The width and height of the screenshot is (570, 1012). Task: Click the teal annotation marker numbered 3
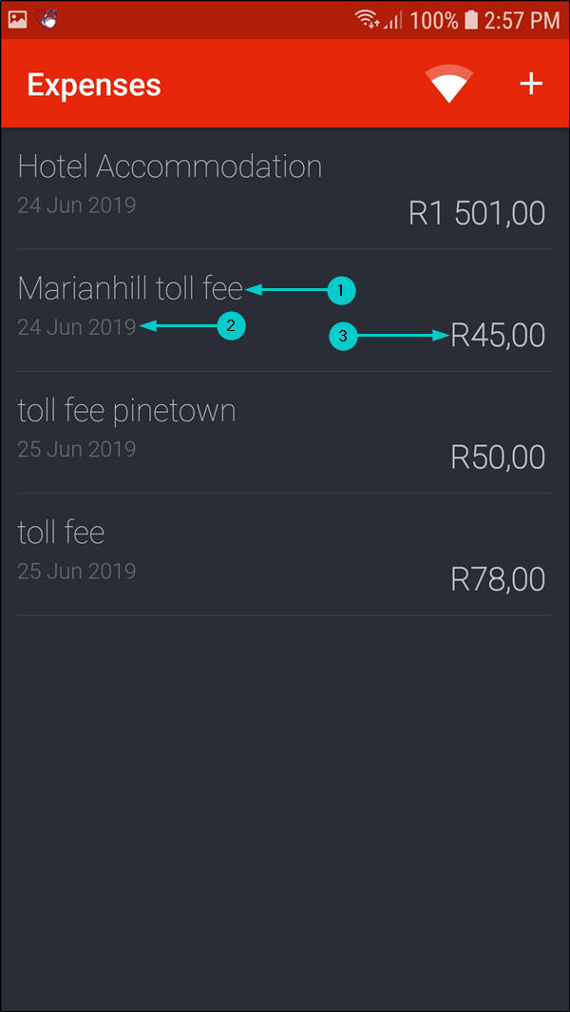[342, 336]
